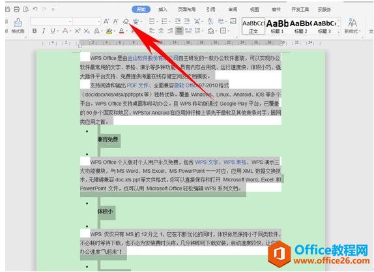The image size is (374, 272).
Task: Click the 兼容免费 heading text
Action: 108,139
